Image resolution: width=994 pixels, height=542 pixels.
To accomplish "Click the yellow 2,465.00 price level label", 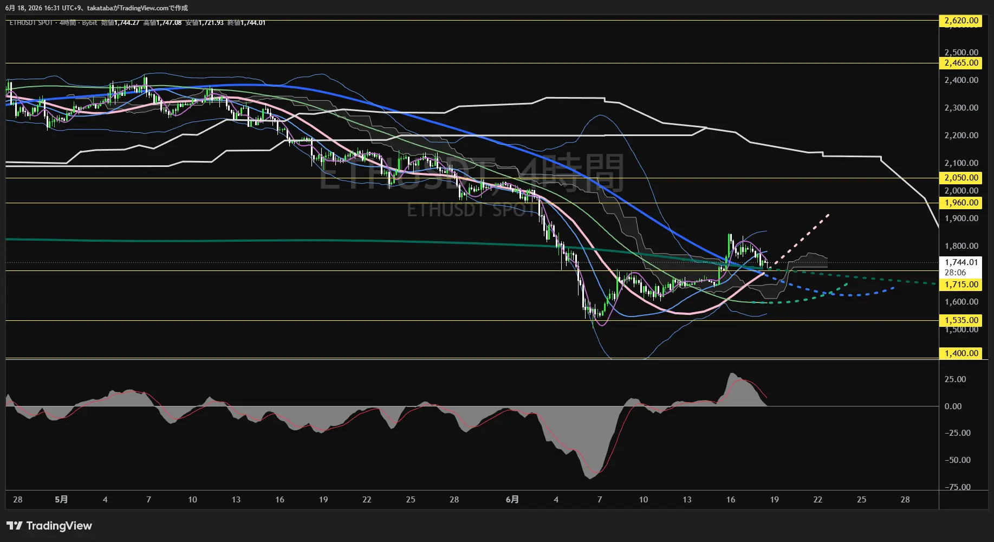I will (961, 63).
